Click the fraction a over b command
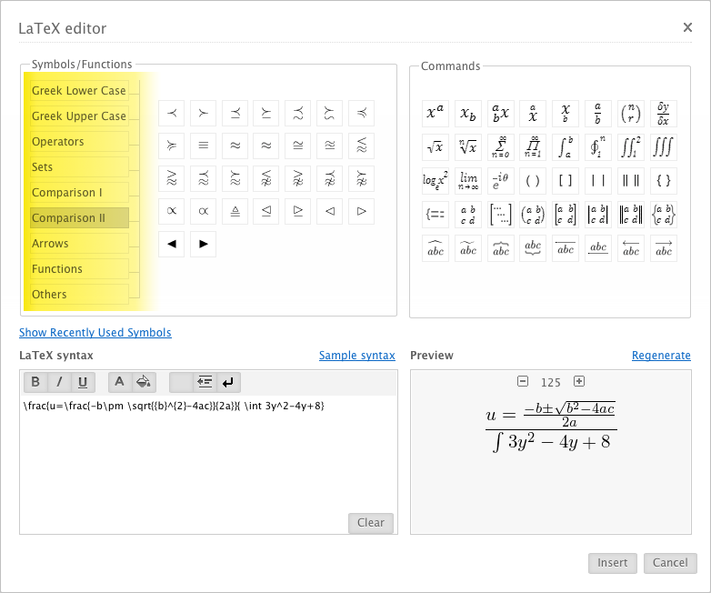The image size is (711, 593). pos(598,114)
